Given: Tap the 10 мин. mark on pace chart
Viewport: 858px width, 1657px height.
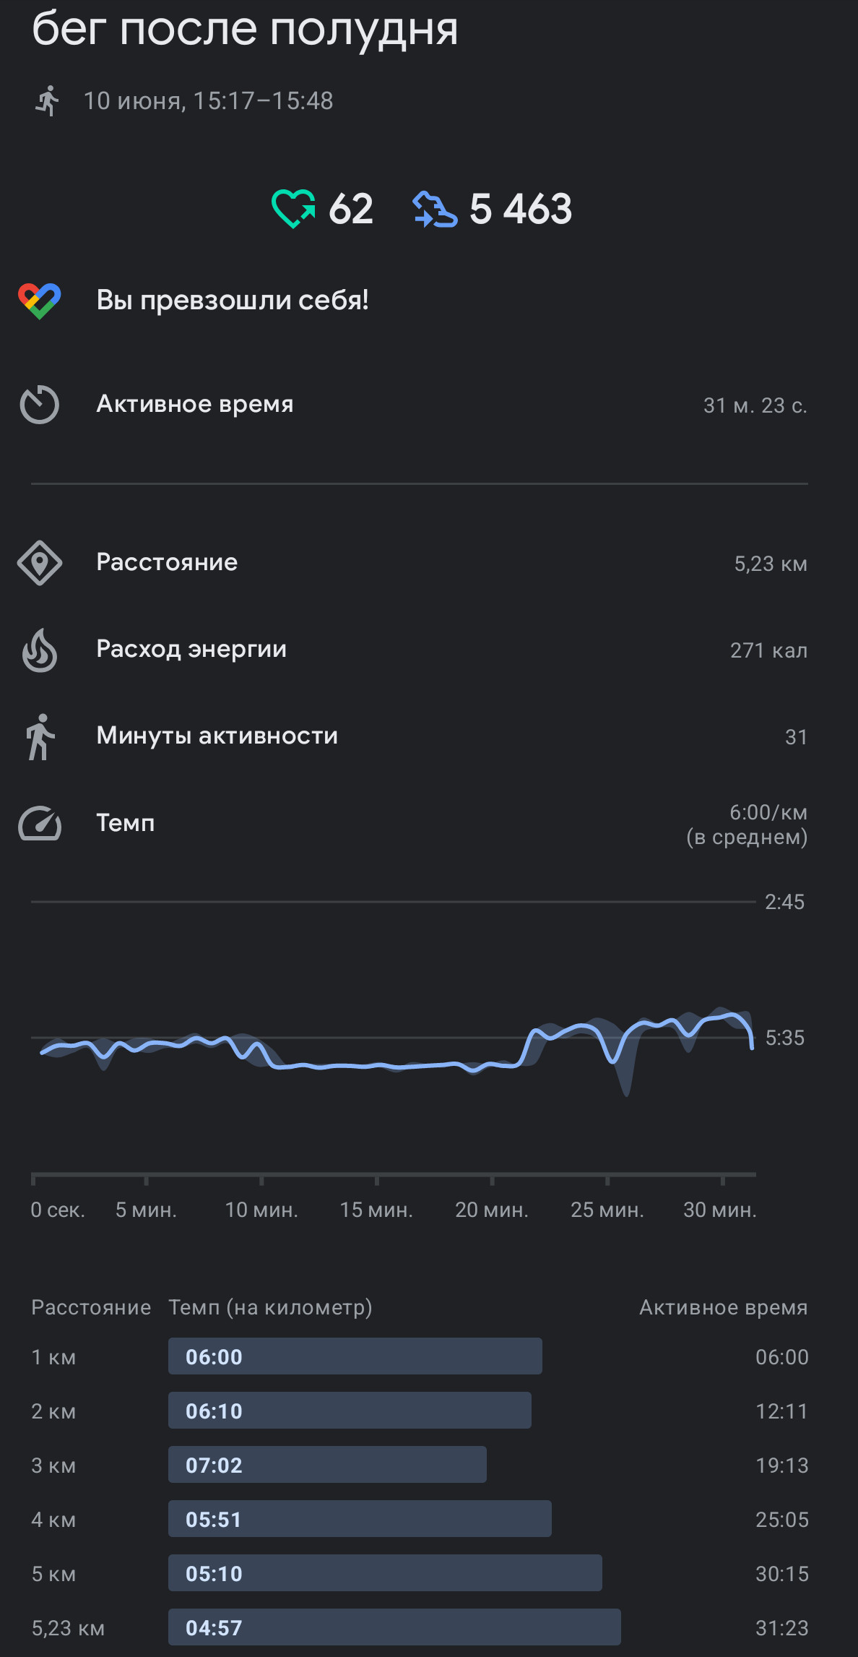Looking at the screenshot, I should pyautogui.click(x=261, y=1210).
